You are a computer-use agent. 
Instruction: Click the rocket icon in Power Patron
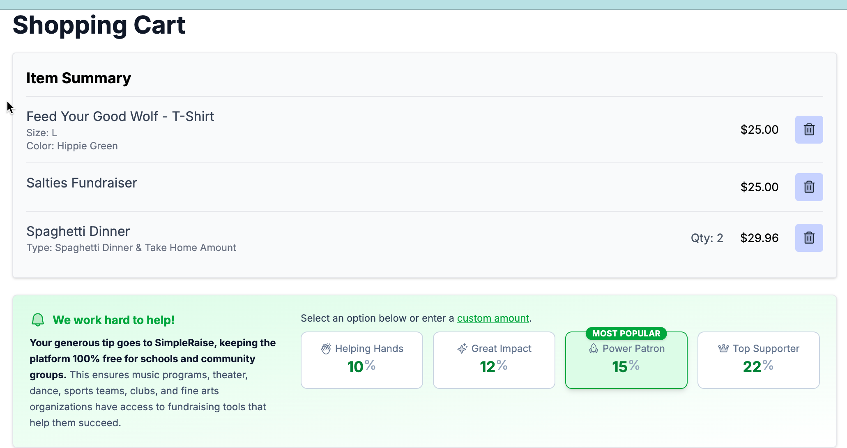594,349
